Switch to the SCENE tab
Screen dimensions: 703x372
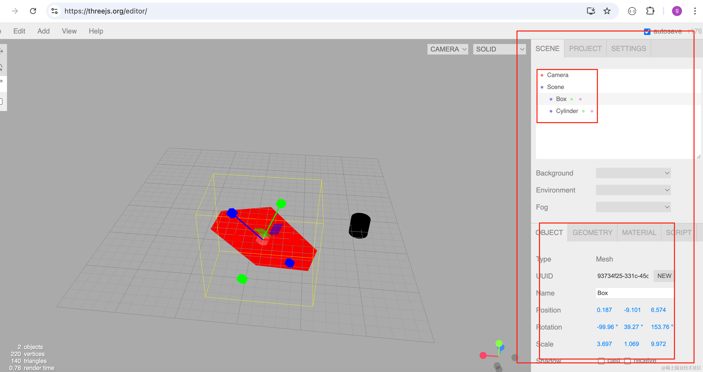[x=547, y=48]
